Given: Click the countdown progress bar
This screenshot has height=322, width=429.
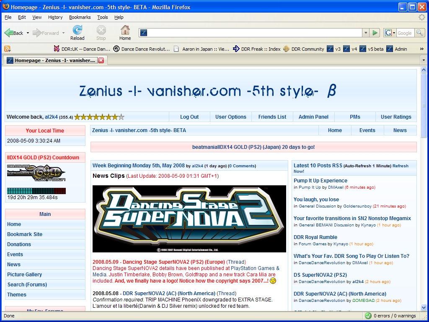Looking at the screenshot, I should click(36, 191).
